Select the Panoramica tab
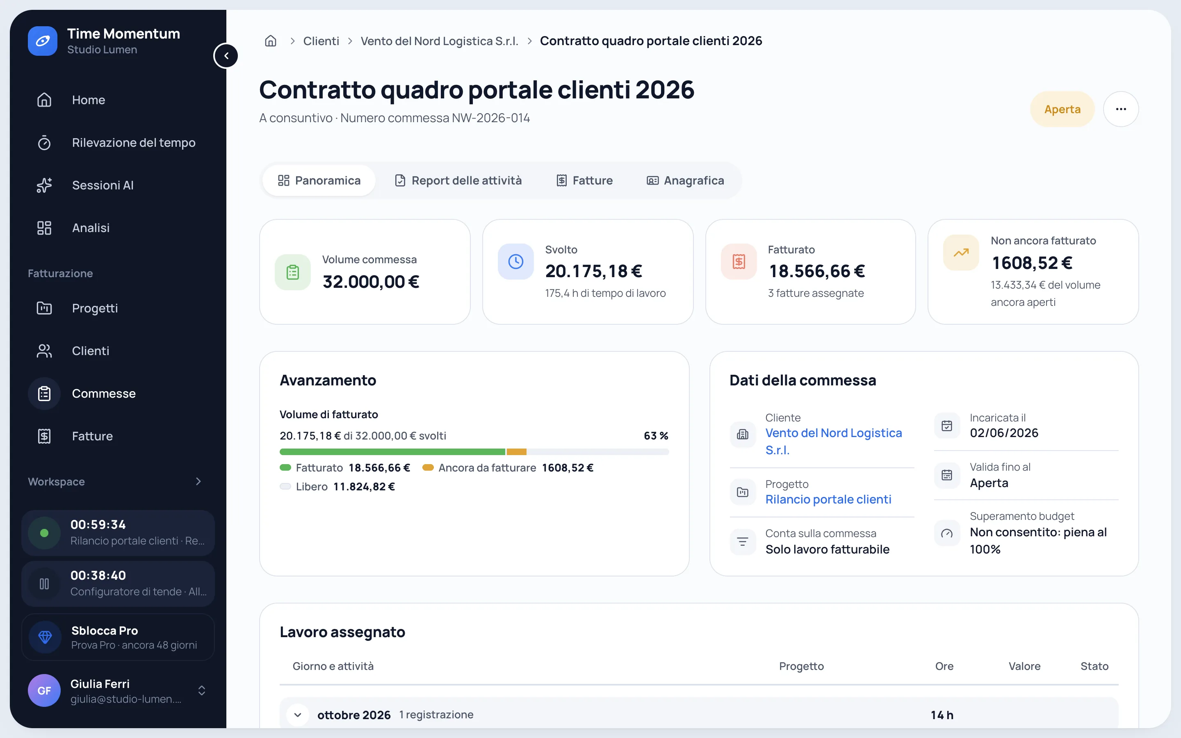Viewport: 1181px width, 738px height. tap(319, 180)
